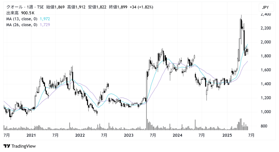Viewport: 279px width, 152px height.
Task: Click the 2,400 price axis label
Action: coord(266,14)
